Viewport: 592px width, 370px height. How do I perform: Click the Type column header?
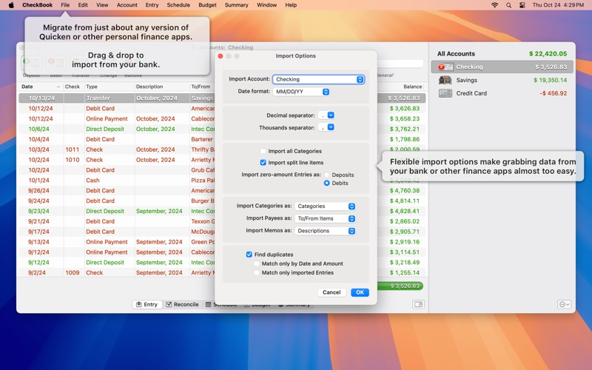[x=110, y=87]
